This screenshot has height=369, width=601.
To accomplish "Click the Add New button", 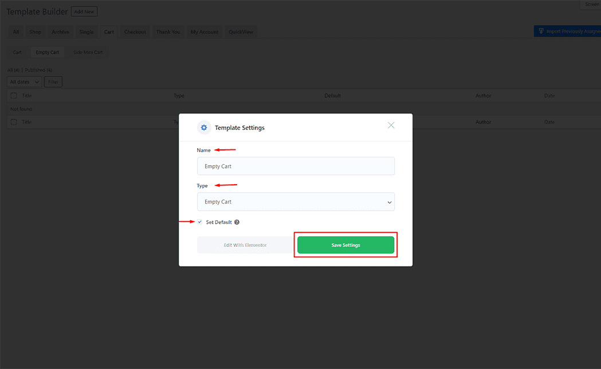I will [x=84, y=11].
